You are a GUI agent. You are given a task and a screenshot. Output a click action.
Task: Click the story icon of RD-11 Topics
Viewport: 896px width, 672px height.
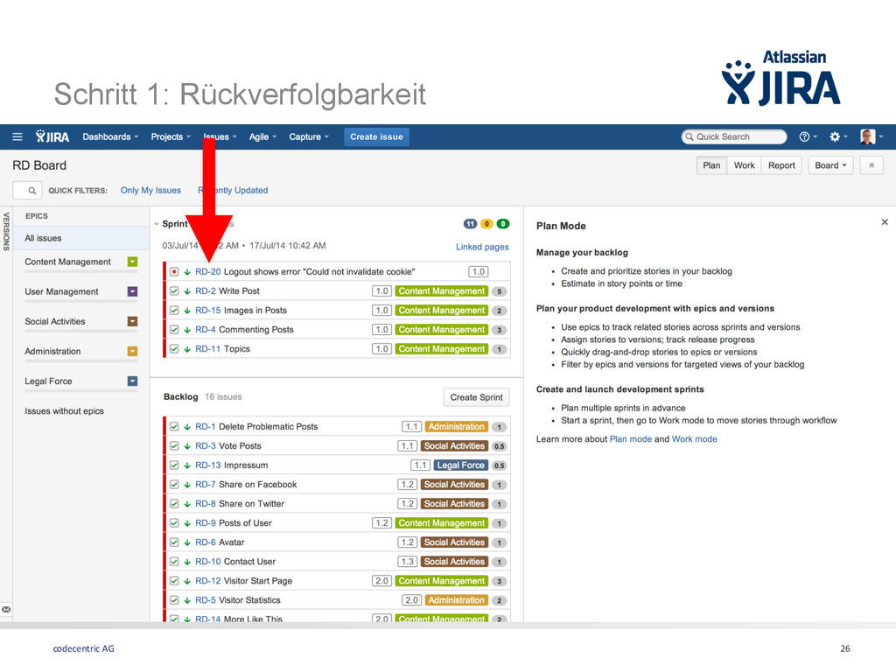point(174,349)
